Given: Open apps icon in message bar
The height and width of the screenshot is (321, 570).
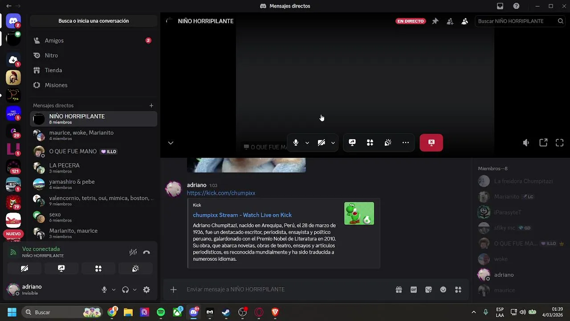Looking at the screenshot, I should [458, 290].
